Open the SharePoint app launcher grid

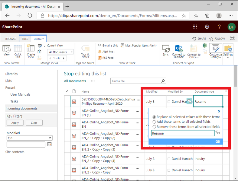195,27
